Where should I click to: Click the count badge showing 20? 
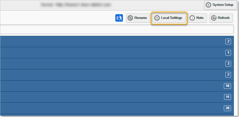click(227, 108)
